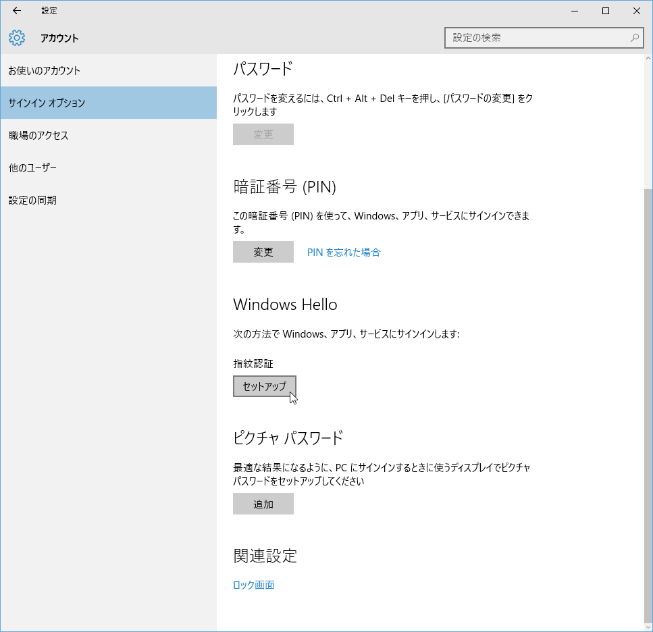The height and width of the screenshot is (632, 653).
Task: Focus the 設定の検索 search field
Action: (x=544, y=38)
